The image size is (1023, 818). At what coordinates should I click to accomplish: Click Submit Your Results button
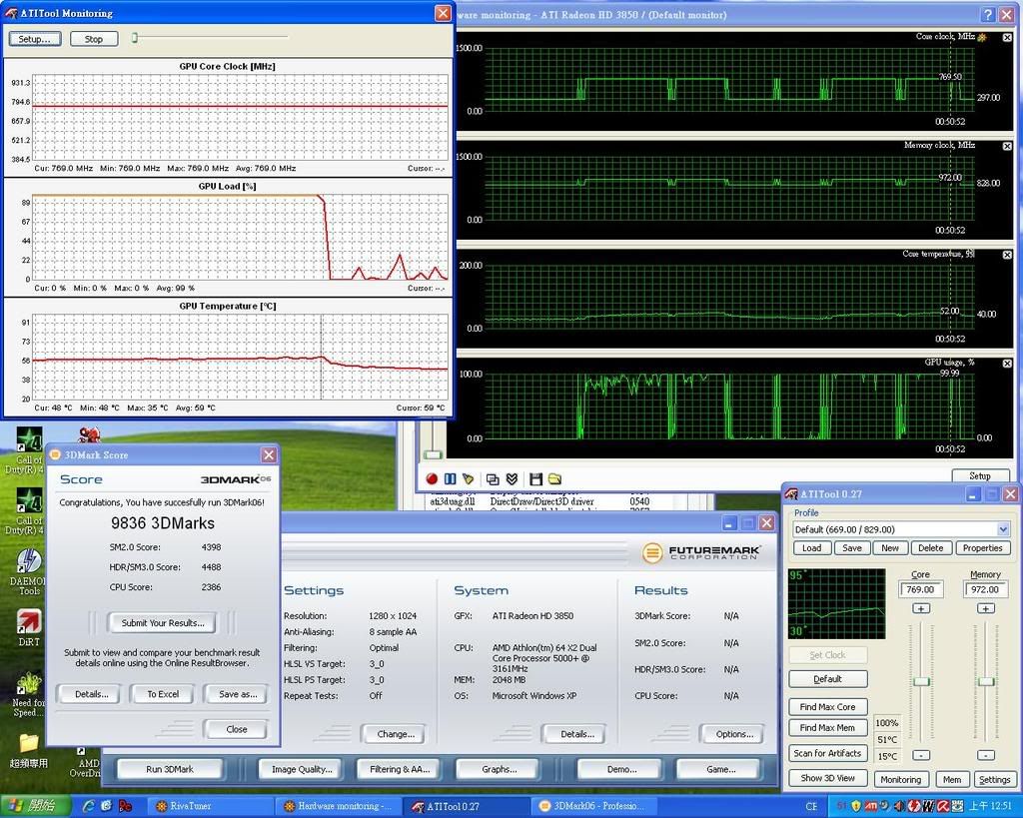(163, 623)
